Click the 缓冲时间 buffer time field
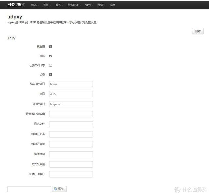The height and width of the screenshot is (195, 209). (x=71, y=154)
